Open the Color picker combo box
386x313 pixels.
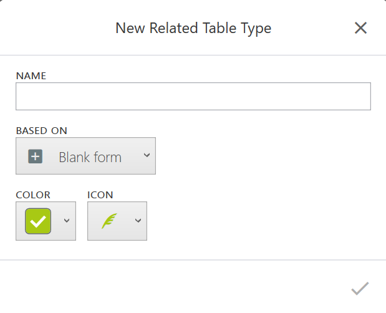tap(46, 221)
